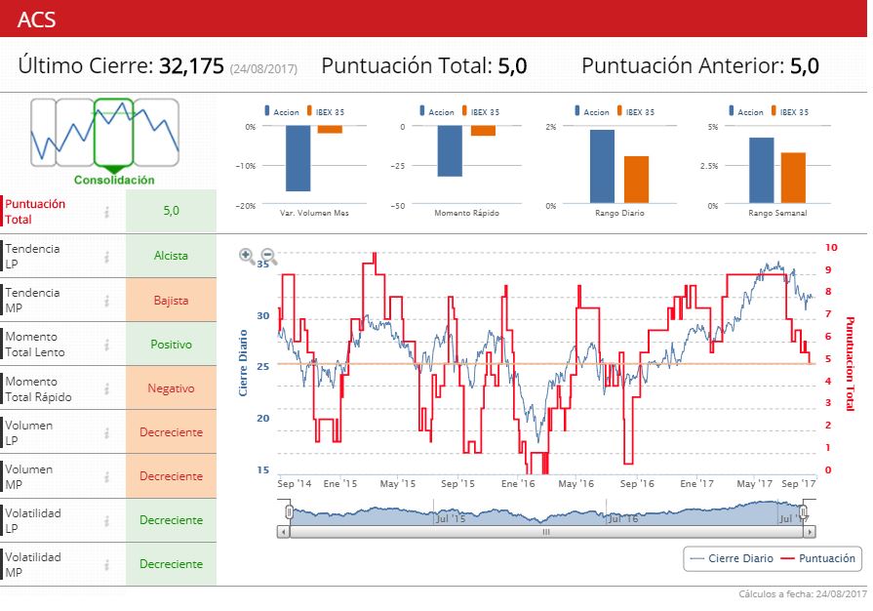Screen dimensions: 873x611
Task: Click navigator right range handle
Action: click(x=804, y=511)
